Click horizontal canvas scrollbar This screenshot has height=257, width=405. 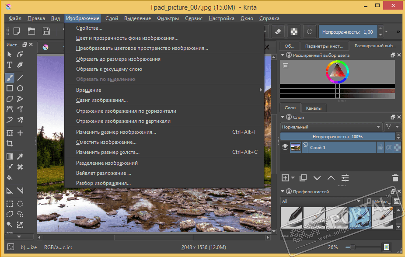(154, 237)
